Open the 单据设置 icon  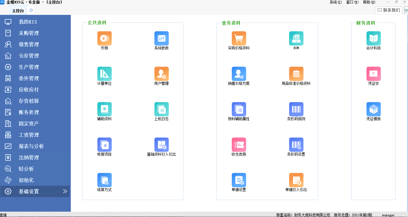[x=239, y=180]
